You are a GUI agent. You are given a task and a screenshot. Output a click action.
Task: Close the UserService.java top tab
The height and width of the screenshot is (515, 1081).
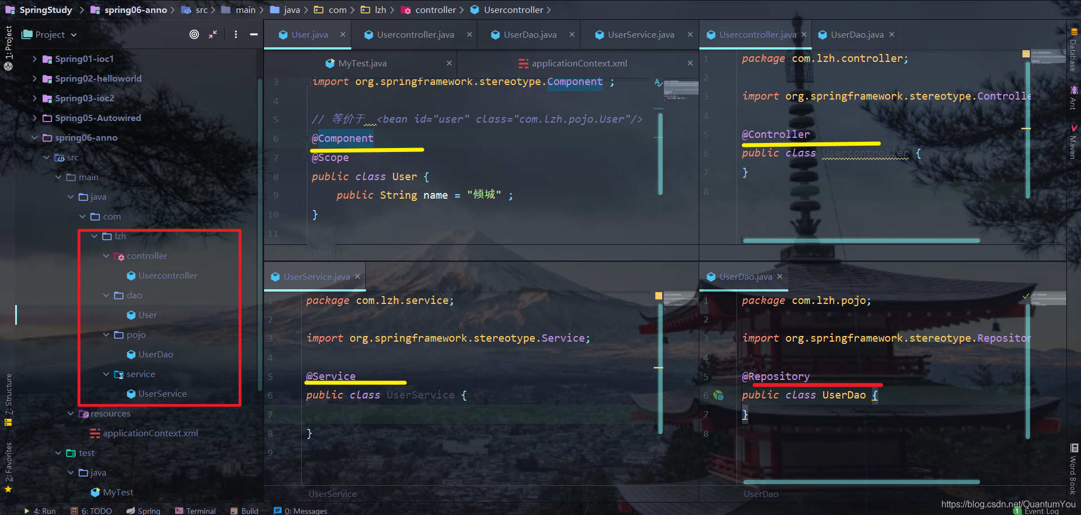(x=690, y=34)
